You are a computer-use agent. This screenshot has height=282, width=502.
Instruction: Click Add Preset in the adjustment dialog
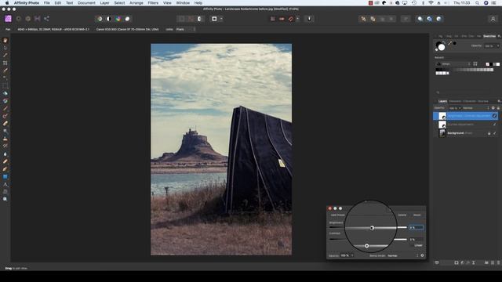click(x=338, y=215)
